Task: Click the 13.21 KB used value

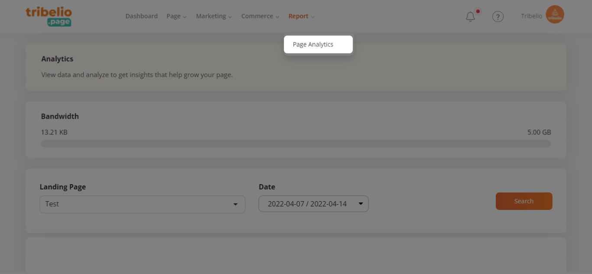Action: coord(54,132)
